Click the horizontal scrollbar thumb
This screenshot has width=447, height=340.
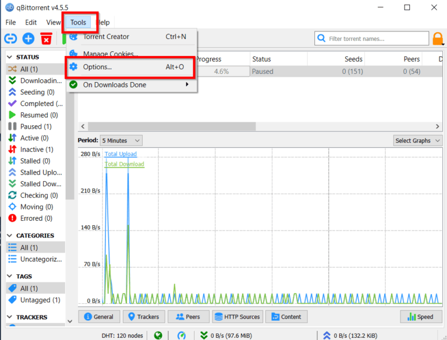[172, 126]
